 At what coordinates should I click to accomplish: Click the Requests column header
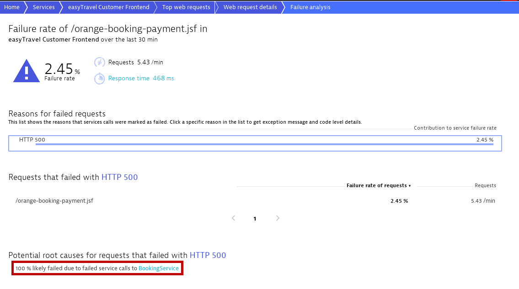coord(485,185)
